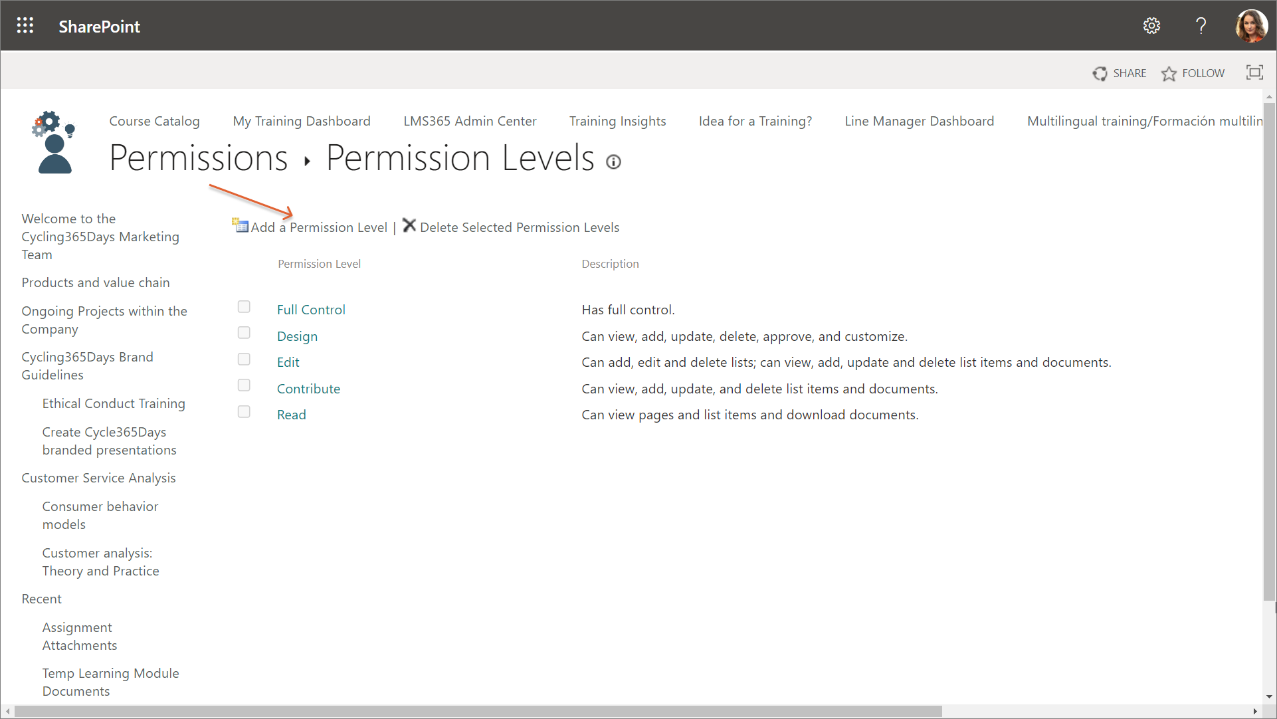1277x719 pixels.
Task: Go to the Training Insights navigation item
Action: click(x=617, y=121)
